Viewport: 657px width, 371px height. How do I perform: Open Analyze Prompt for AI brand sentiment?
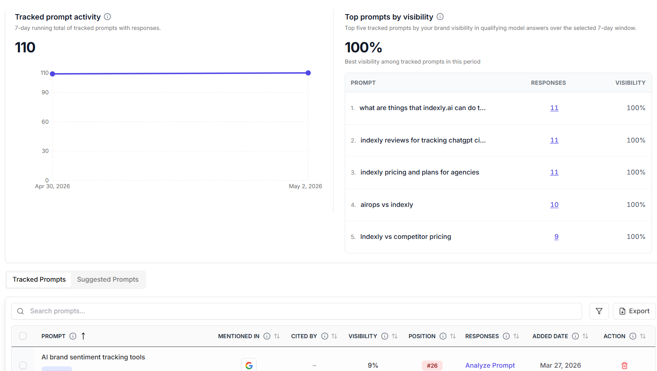490,366
